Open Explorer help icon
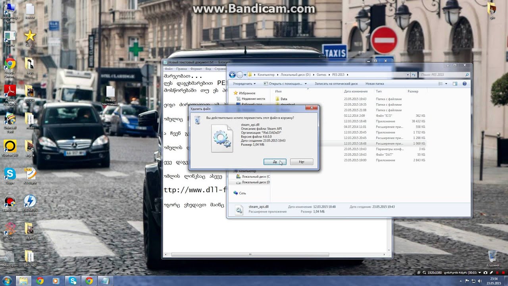508x286 pixels. click(x=464, y=84)
